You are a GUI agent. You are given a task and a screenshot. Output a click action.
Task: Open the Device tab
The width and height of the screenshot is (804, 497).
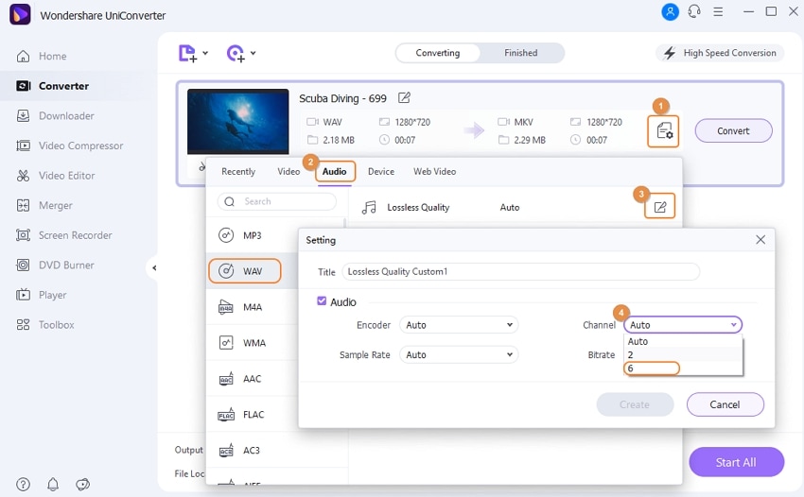point(381,172)
